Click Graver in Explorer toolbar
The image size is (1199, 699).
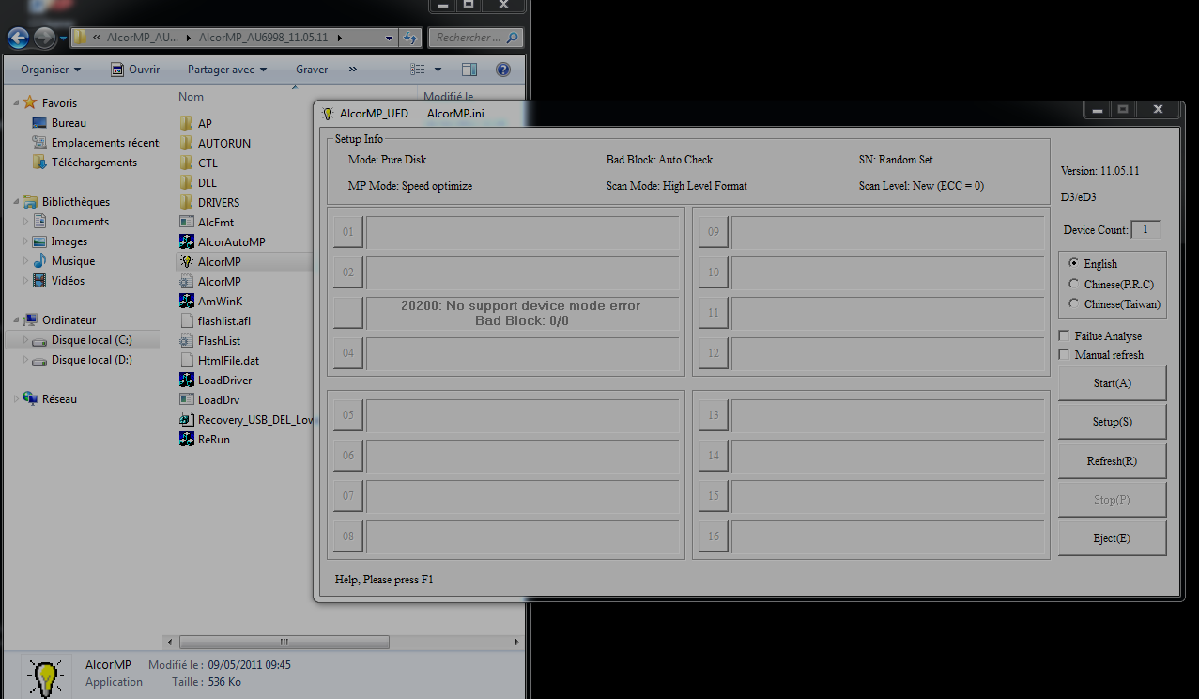pyautogui.click(x=312, y=70)
